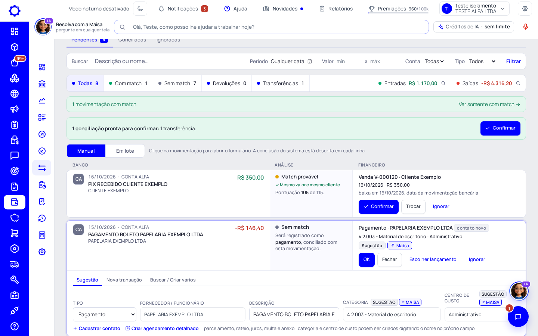Click the Premiações 360/100k progress bar
538x336 pixels.
[x=398, y=13]
